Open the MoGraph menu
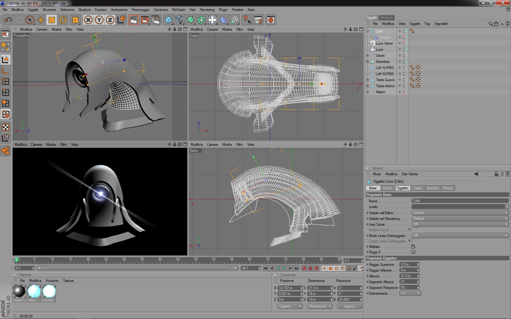511x319 pixels. pyautogui.click(x=179, y=10)
